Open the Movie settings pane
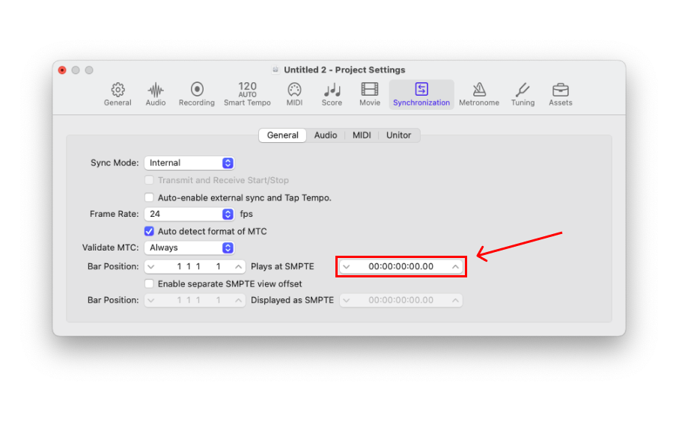This screenshot has width=679, height=421. [370, 94]
